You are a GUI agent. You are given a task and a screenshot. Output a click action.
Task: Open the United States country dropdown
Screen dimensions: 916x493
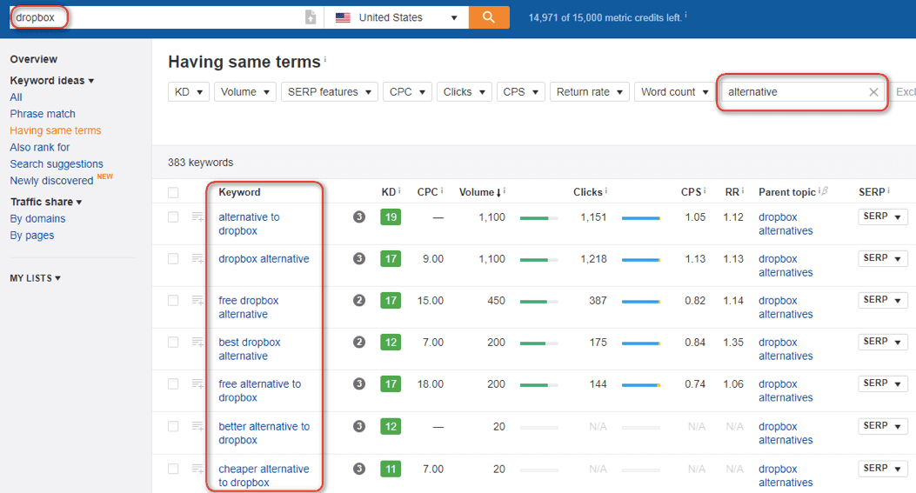pos(398,17)
